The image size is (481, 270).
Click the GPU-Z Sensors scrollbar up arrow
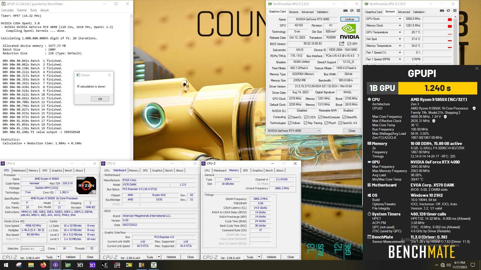click(455, 17)
